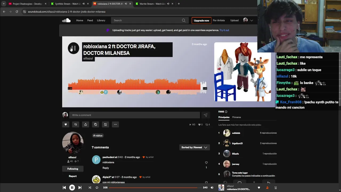Screen dimensions: 341x192
Task: Click the Upgrade now button
Action: pos(201,21)
